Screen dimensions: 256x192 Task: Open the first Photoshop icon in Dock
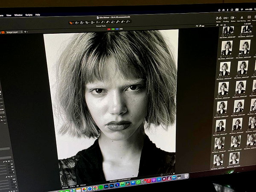click(x=106, y=186)
